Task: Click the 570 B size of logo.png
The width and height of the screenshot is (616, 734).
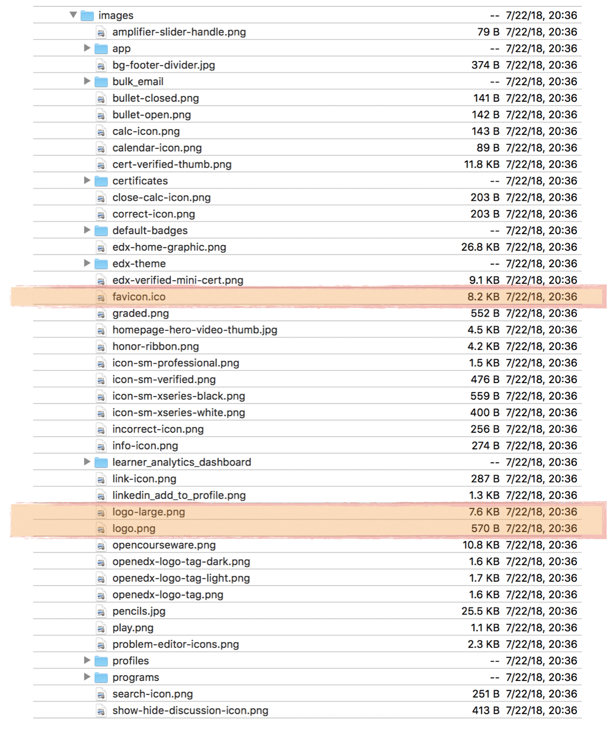Action: coord(485,528)
